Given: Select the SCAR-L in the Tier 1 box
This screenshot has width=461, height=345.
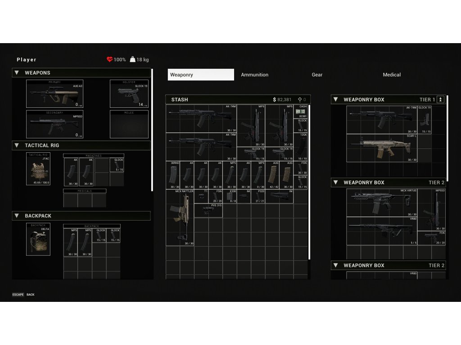Looking at the screenshot, I should (x=382, y=148).
